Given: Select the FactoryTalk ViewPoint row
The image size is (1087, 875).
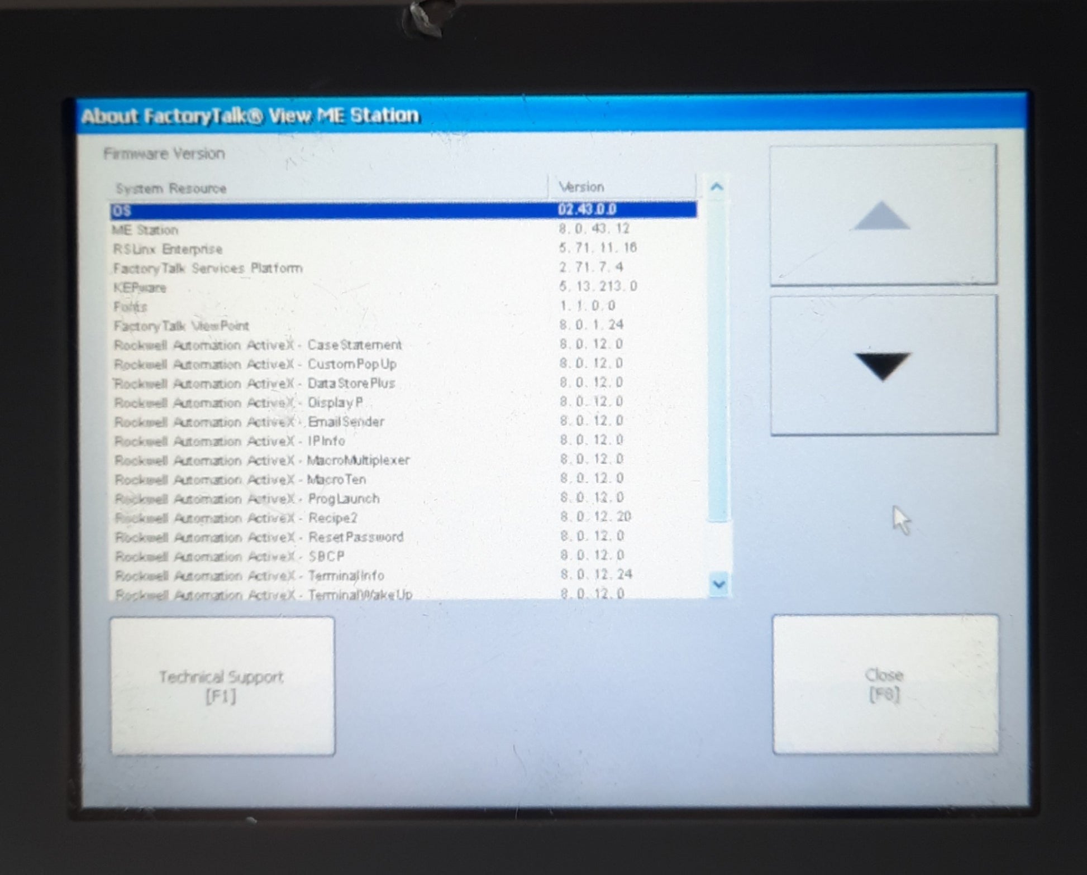Looking at the screenshot, I should click(403, 326).
